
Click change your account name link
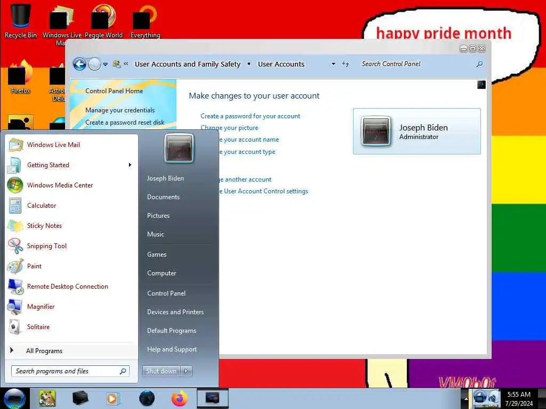[x=249, y=140]
